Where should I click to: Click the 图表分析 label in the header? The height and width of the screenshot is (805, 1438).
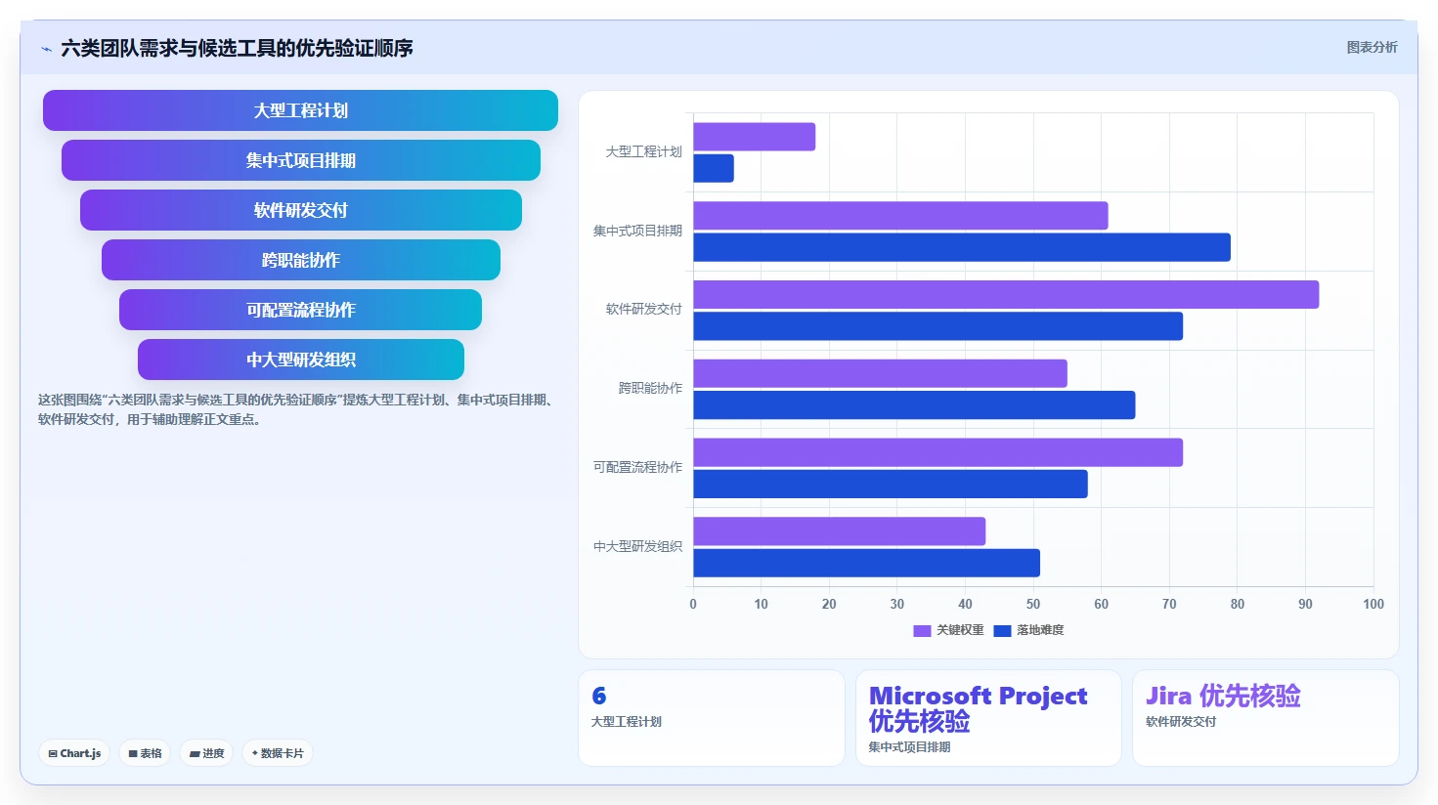click(1372, 47)
